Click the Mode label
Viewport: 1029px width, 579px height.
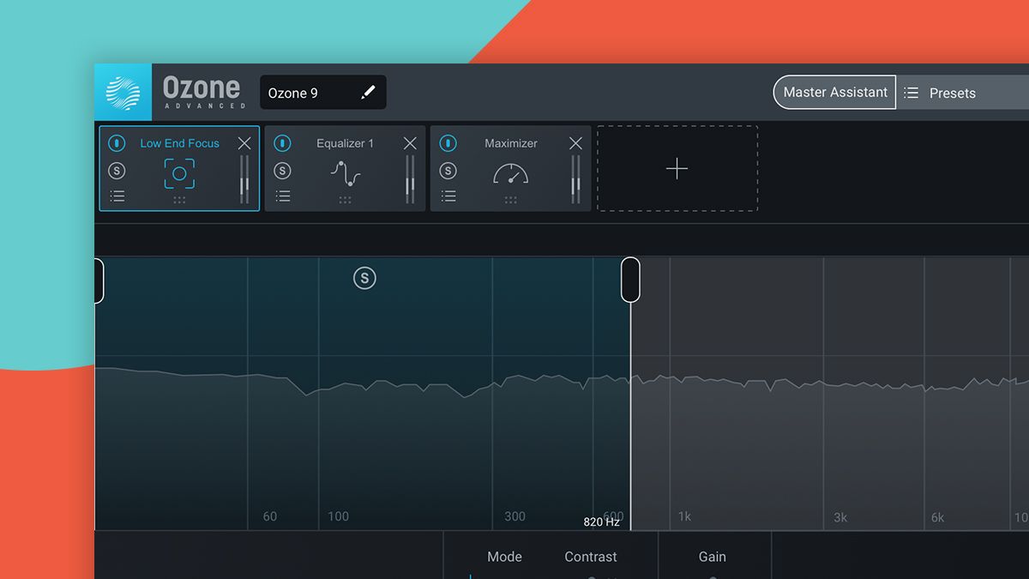tap(504, 557)
